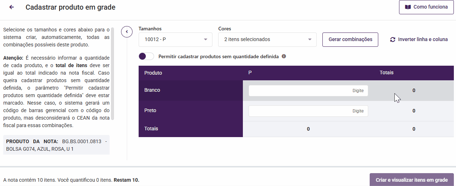This screenshot has height=186, width=456.
Task: Open Como funciona help button
Action: (x=426, y=7)
